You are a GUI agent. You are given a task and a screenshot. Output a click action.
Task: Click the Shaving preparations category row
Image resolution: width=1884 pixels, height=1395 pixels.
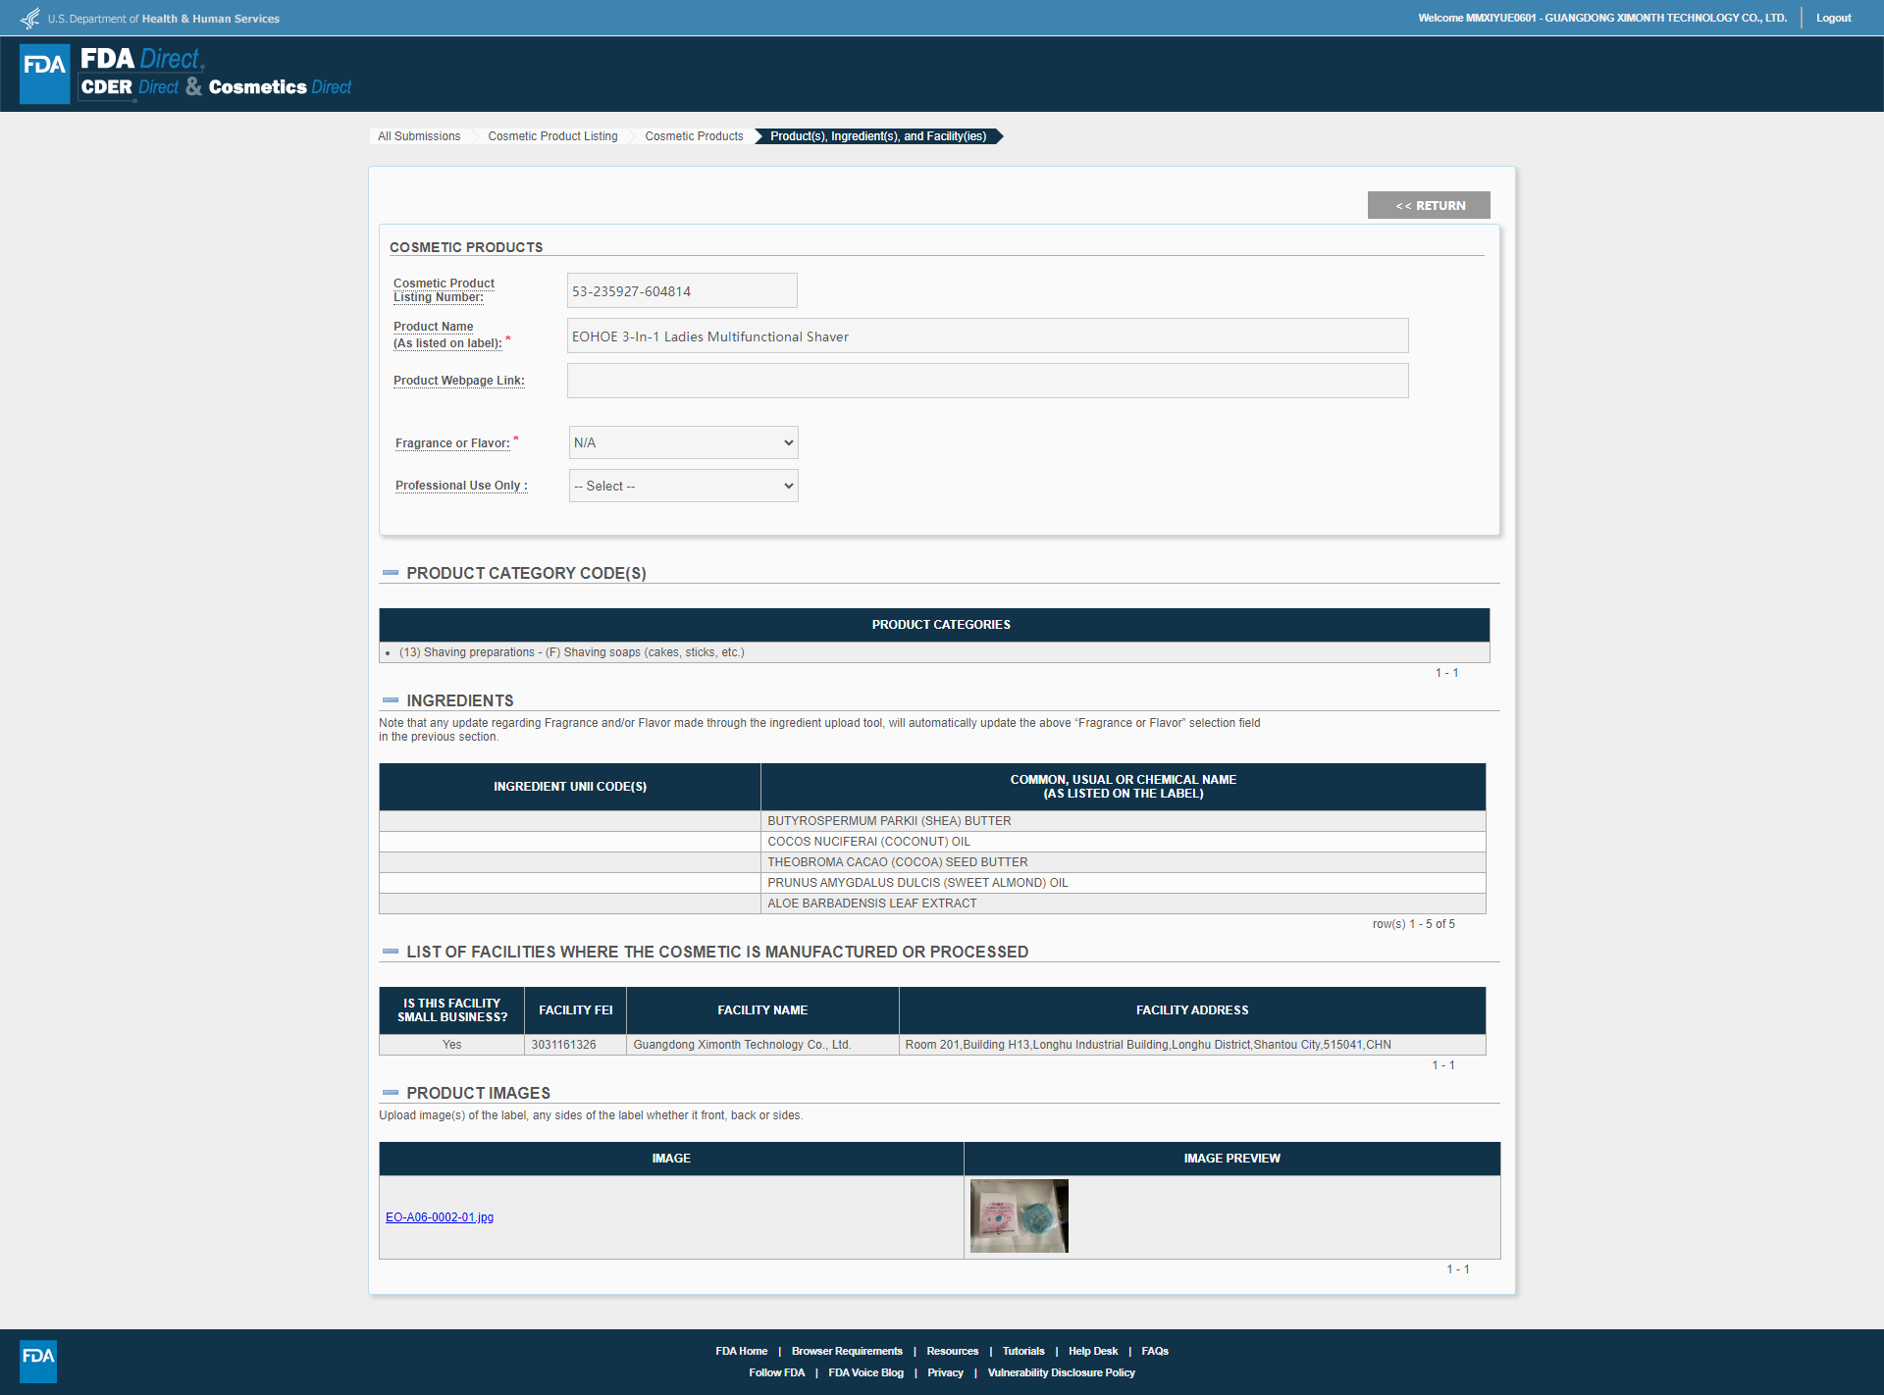934,652
